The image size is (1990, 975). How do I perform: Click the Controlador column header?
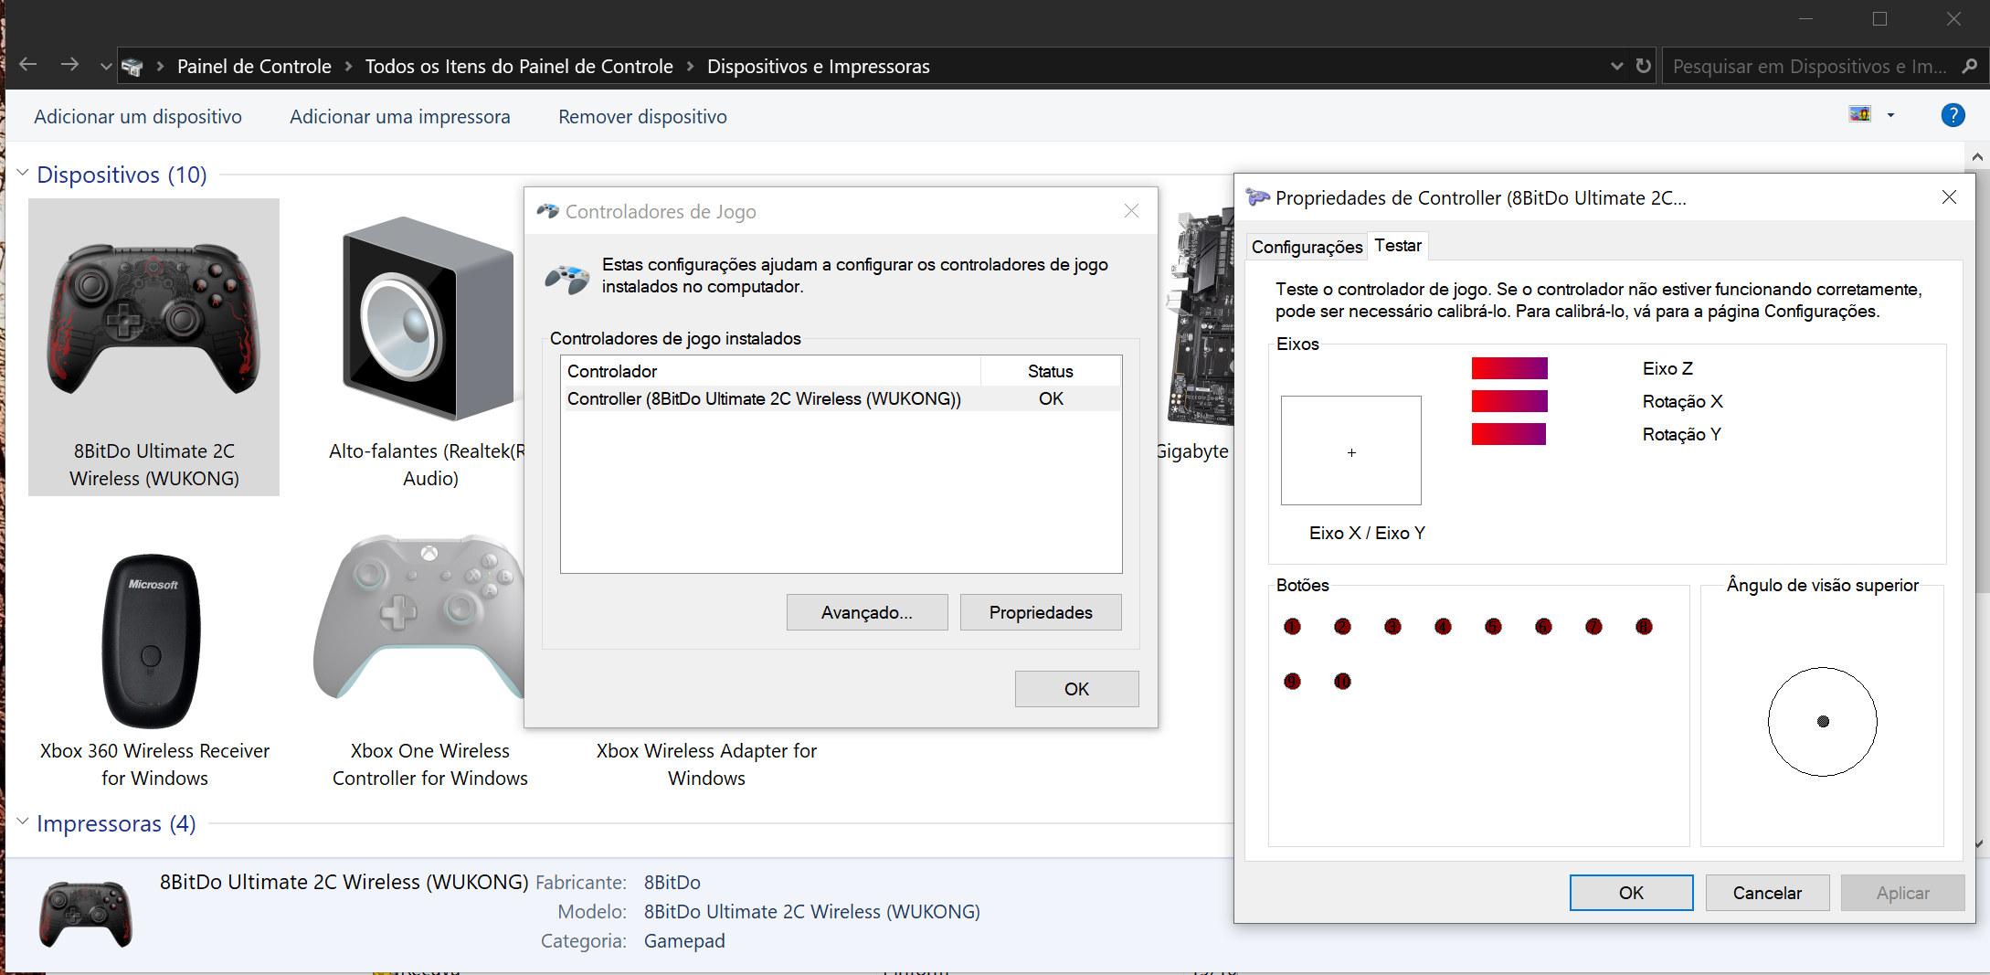(x=770, y=371)
